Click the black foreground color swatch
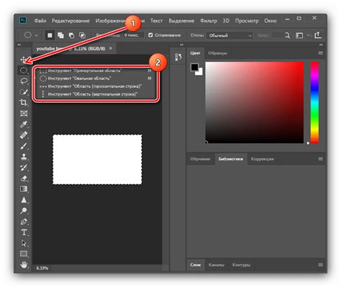Image resolution: width=341 pixels, height=287 pixels. [194, 67]
